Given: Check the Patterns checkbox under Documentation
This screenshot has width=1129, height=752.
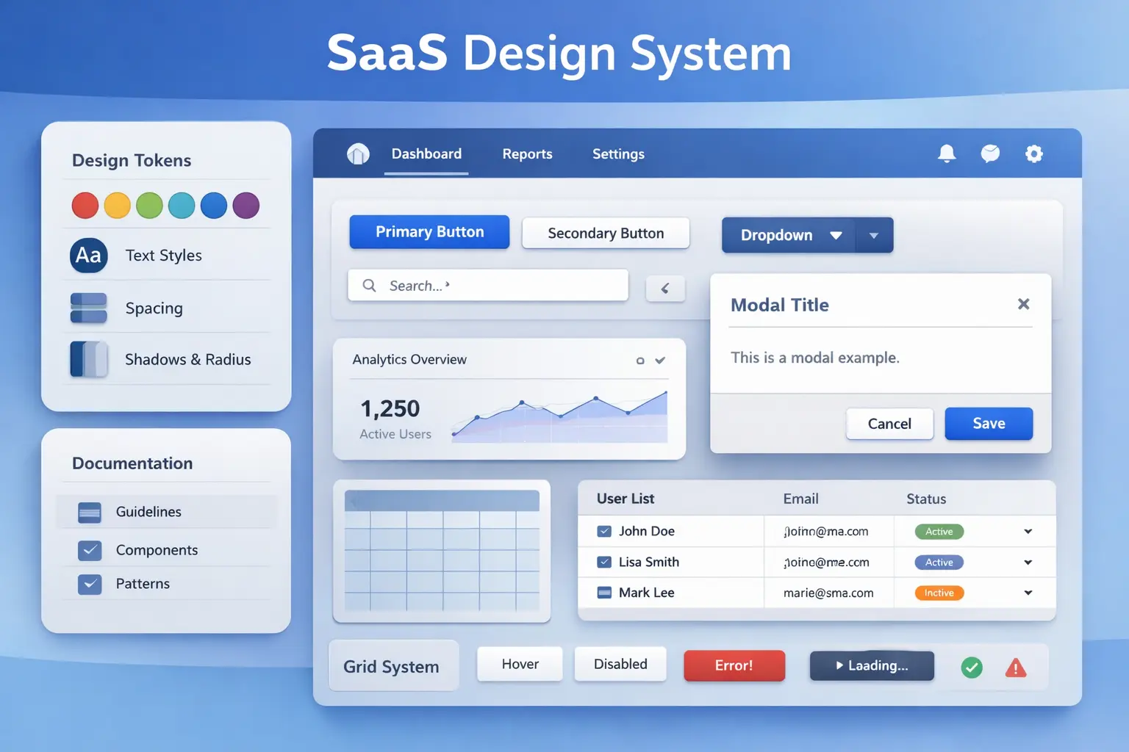Looking at the screenshot, I should 90,584.
